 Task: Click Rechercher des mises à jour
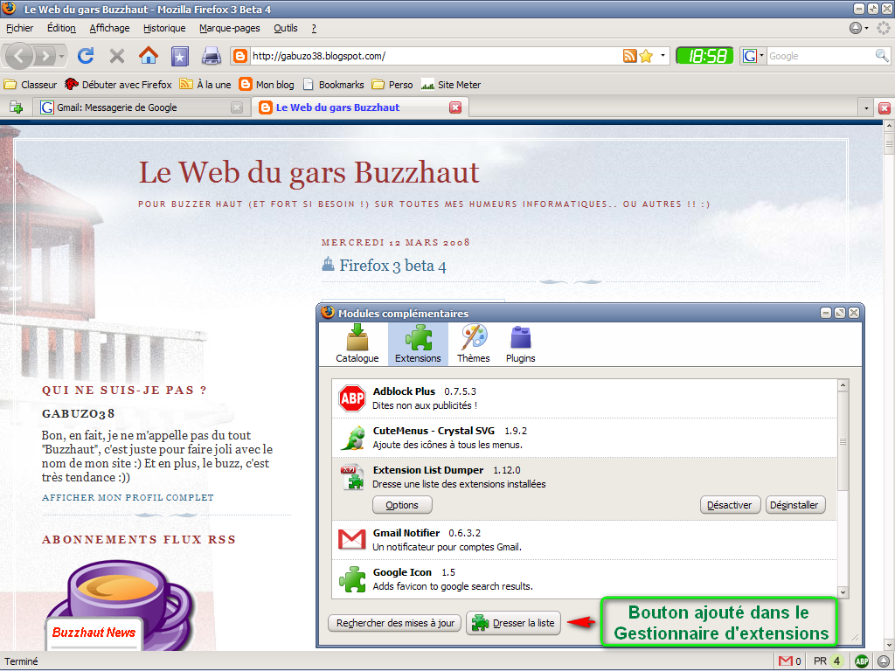click(395, 623)
